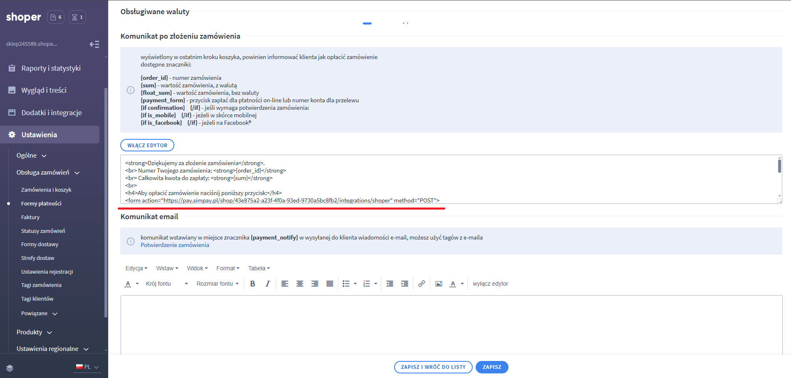Open the Edycja editor menu
Viewport: 791px width, 378px height.
coord(136,268)
